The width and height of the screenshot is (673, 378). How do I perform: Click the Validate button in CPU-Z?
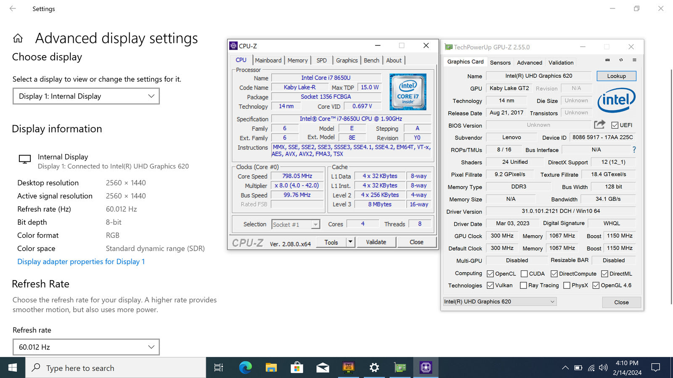pyautogui.click(x=376, y=242)
